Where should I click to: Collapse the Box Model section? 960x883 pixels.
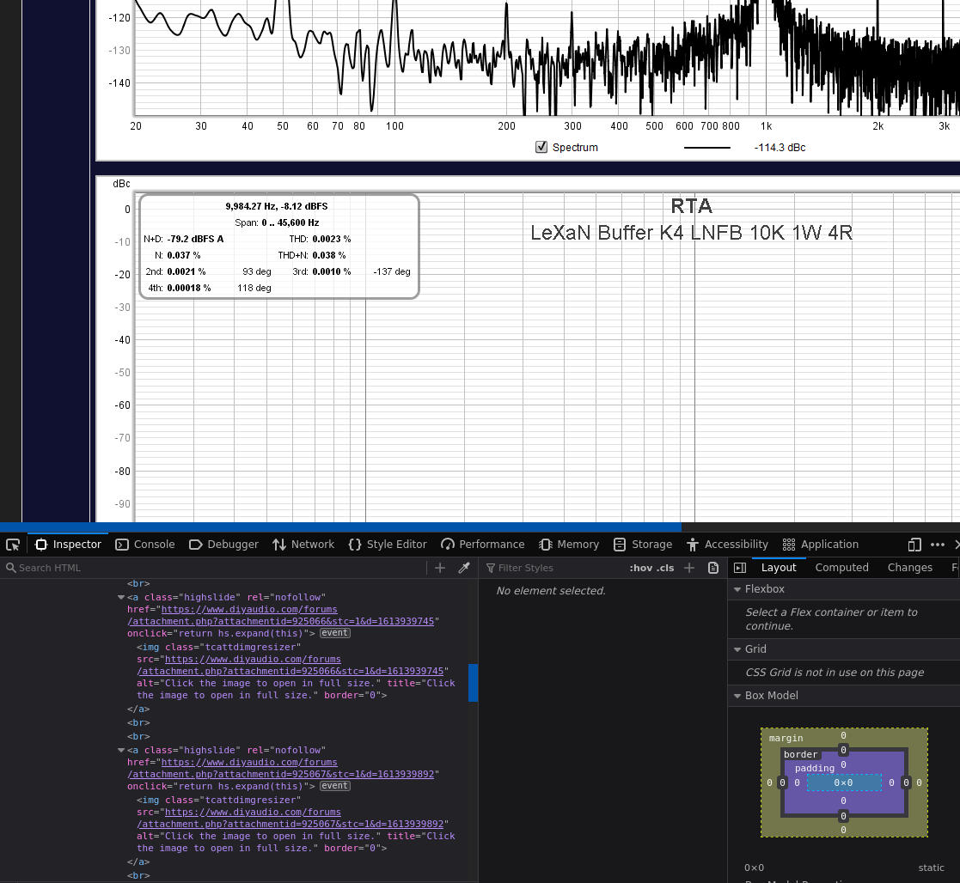pos(737,696)
